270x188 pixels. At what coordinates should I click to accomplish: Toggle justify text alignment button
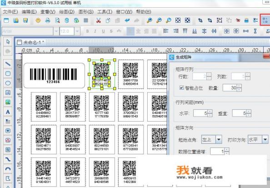point(154,31)
